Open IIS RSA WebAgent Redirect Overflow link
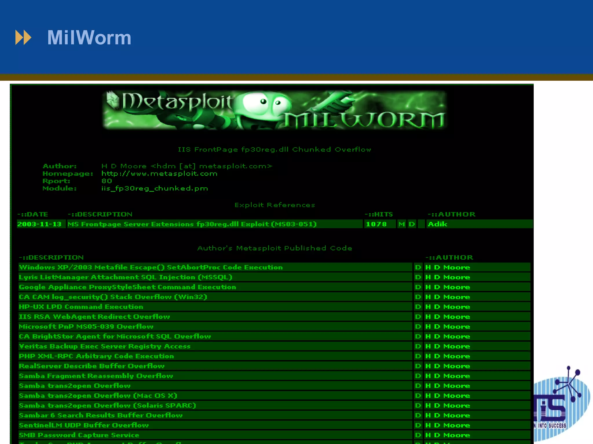Viewport: 593px width, 444px height. [x=94, y=317]
